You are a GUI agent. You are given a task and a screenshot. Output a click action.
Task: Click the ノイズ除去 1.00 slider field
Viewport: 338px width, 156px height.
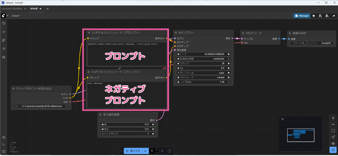point(204,82)
